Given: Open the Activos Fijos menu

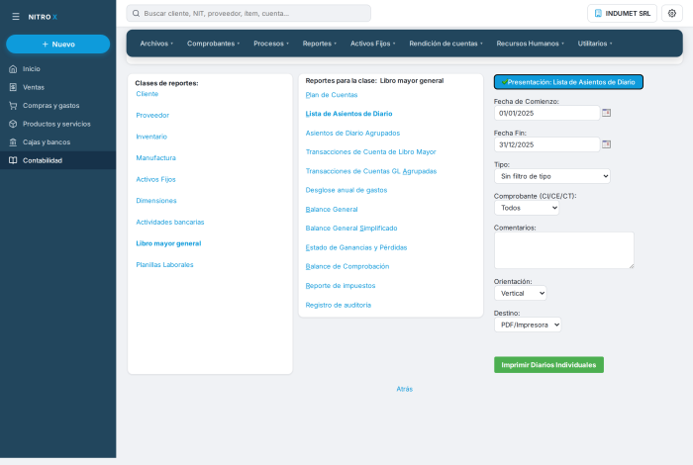Looking at the screenshot, I should (372, 44).
